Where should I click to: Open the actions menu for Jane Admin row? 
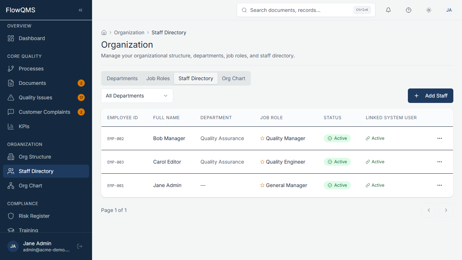[439, 185]
